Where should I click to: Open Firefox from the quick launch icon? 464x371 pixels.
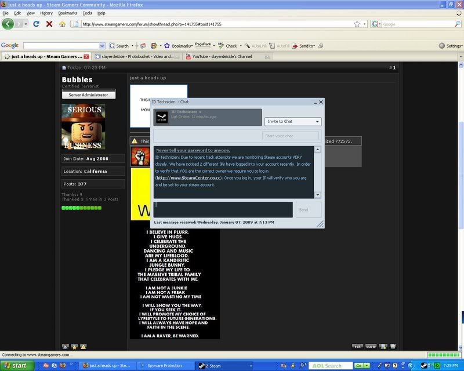(63, 365)
